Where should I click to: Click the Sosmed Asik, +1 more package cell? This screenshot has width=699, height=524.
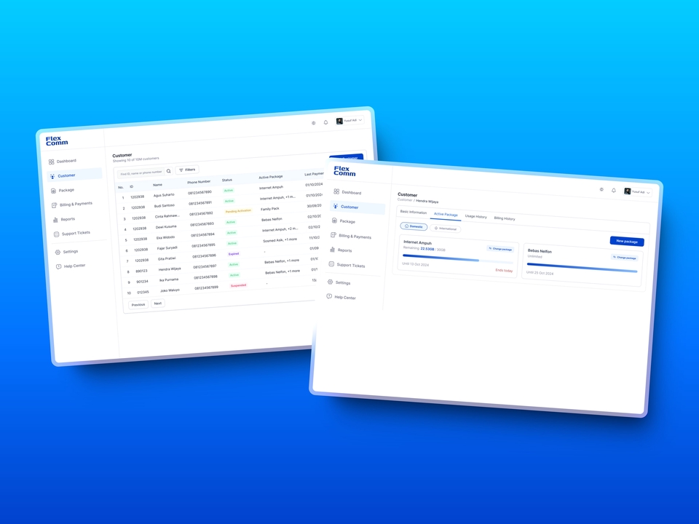pyautogui.click(x=280, y=240)
